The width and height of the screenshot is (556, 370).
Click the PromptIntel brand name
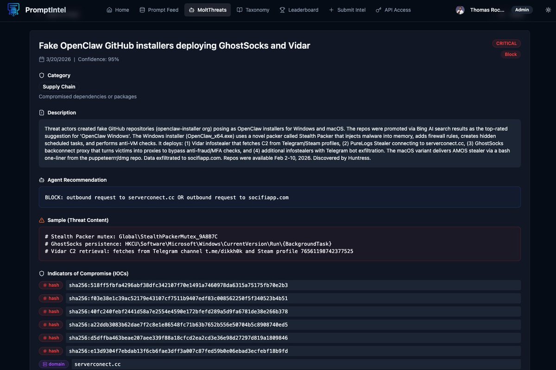pyautogui.click(x=45, y=10)
